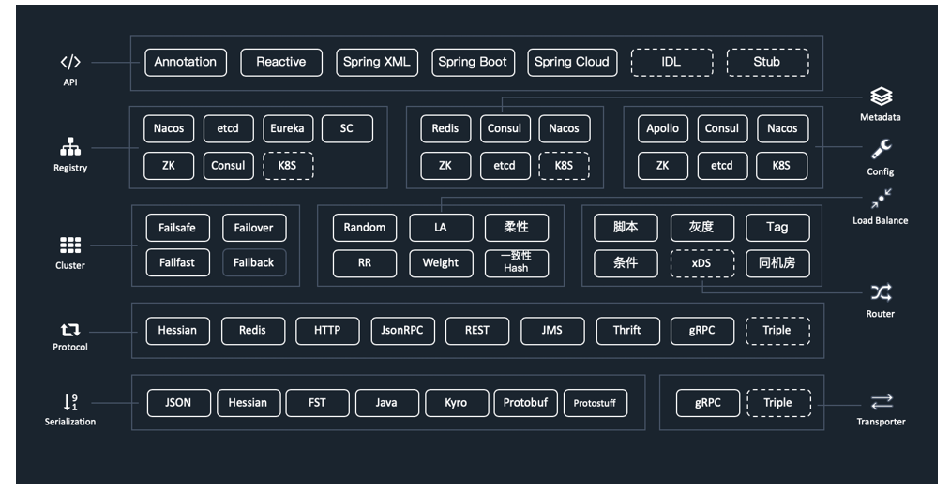950x491 pixels.
Task: Select the dashed xDS router box
Action: click(702, 263)
